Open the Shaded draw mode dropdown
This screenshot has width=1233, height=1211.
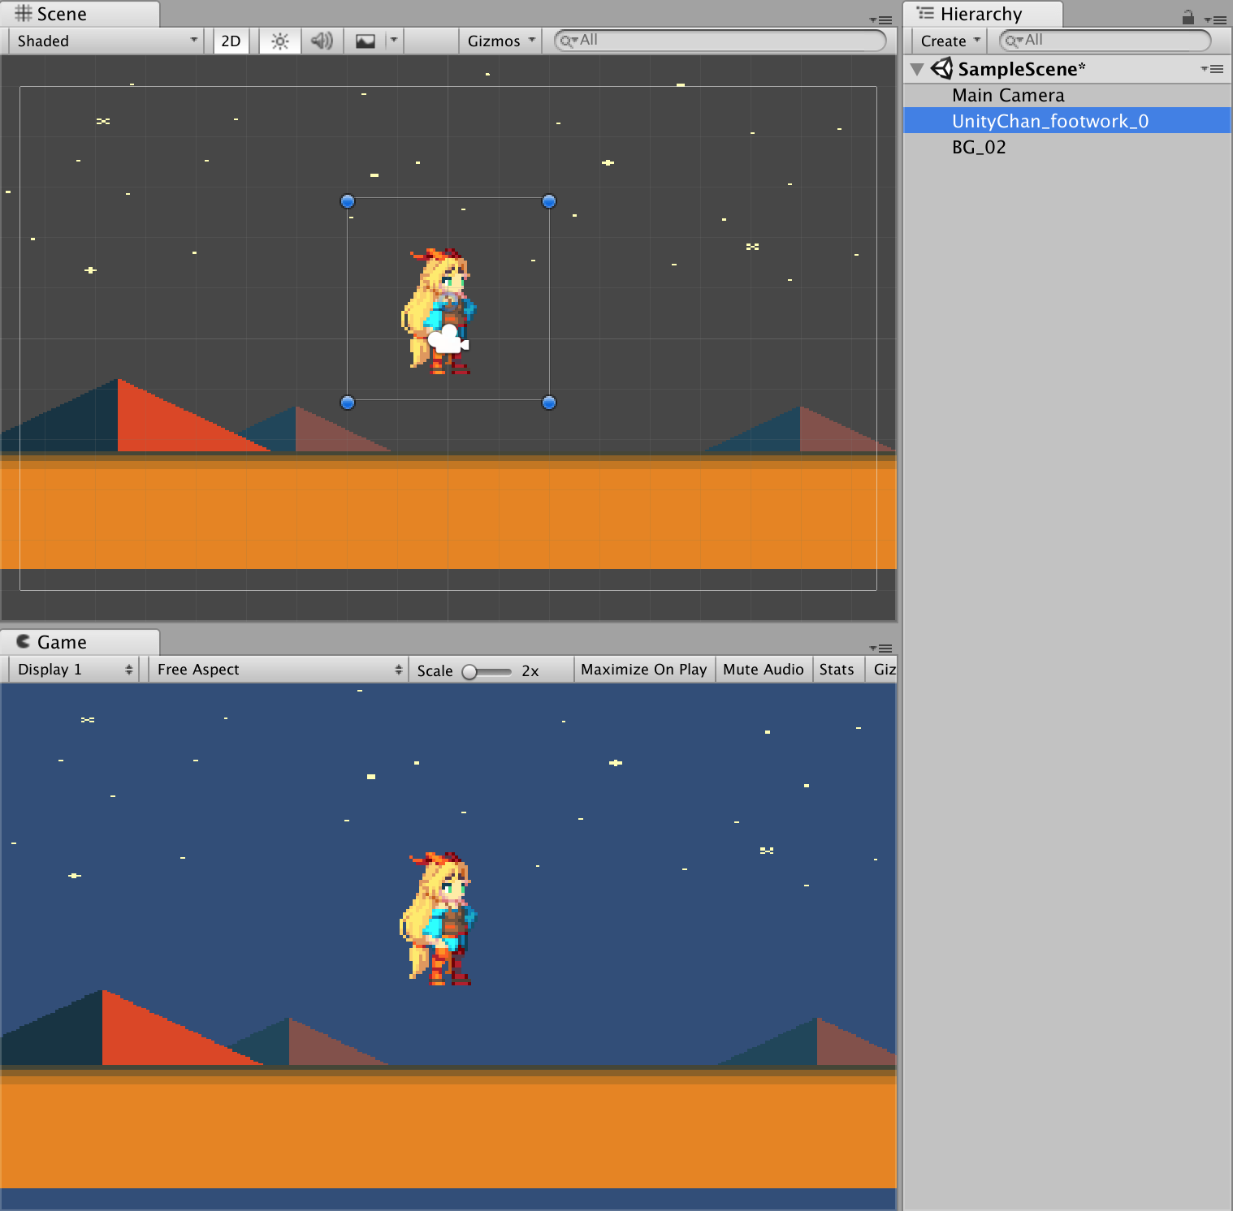pyautogui.click(x=106, y=41)
